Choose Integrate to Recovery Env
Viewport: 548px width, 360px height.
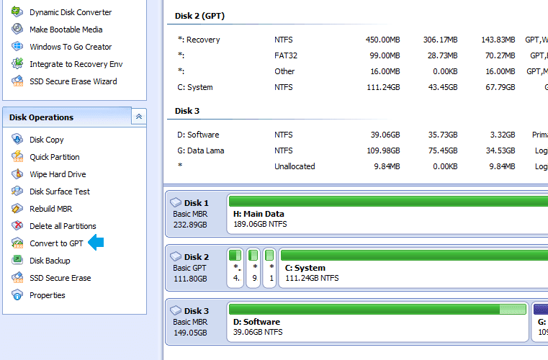[x=76, y=64]
